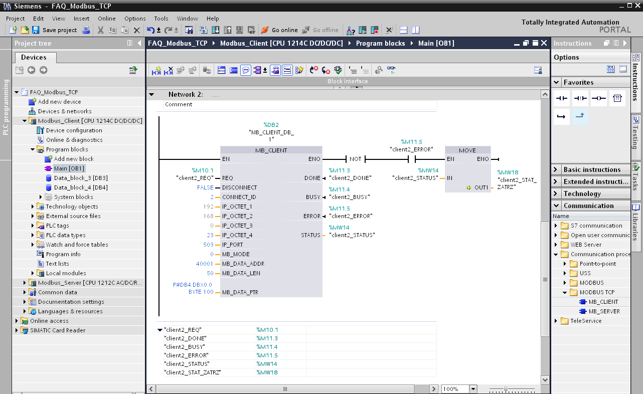Screen dimensions: 643x394
Task: Select the open branch favorite icon
Action: 561,117
